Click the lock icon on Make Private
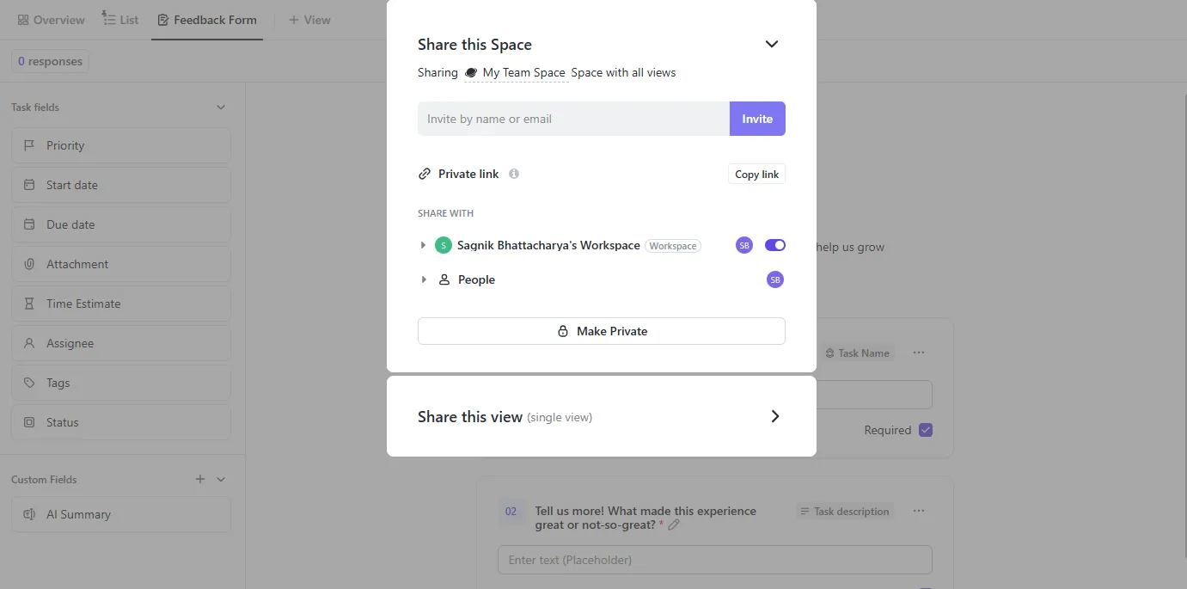Image resolution: width=1187 pixels, height=589 pixels. click(563, 331)
